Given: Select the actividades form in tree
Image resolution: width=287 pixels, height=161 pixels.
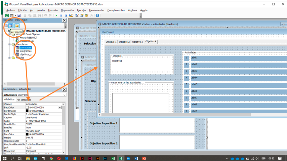Looking at the screenshot, I should click(26, 48).
